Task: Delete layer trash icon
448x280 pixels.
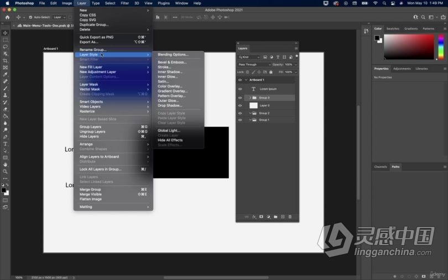Action: click(290, 217)
